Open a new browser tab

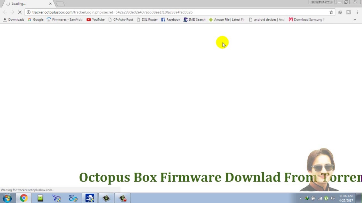click(x=60, y=4)
